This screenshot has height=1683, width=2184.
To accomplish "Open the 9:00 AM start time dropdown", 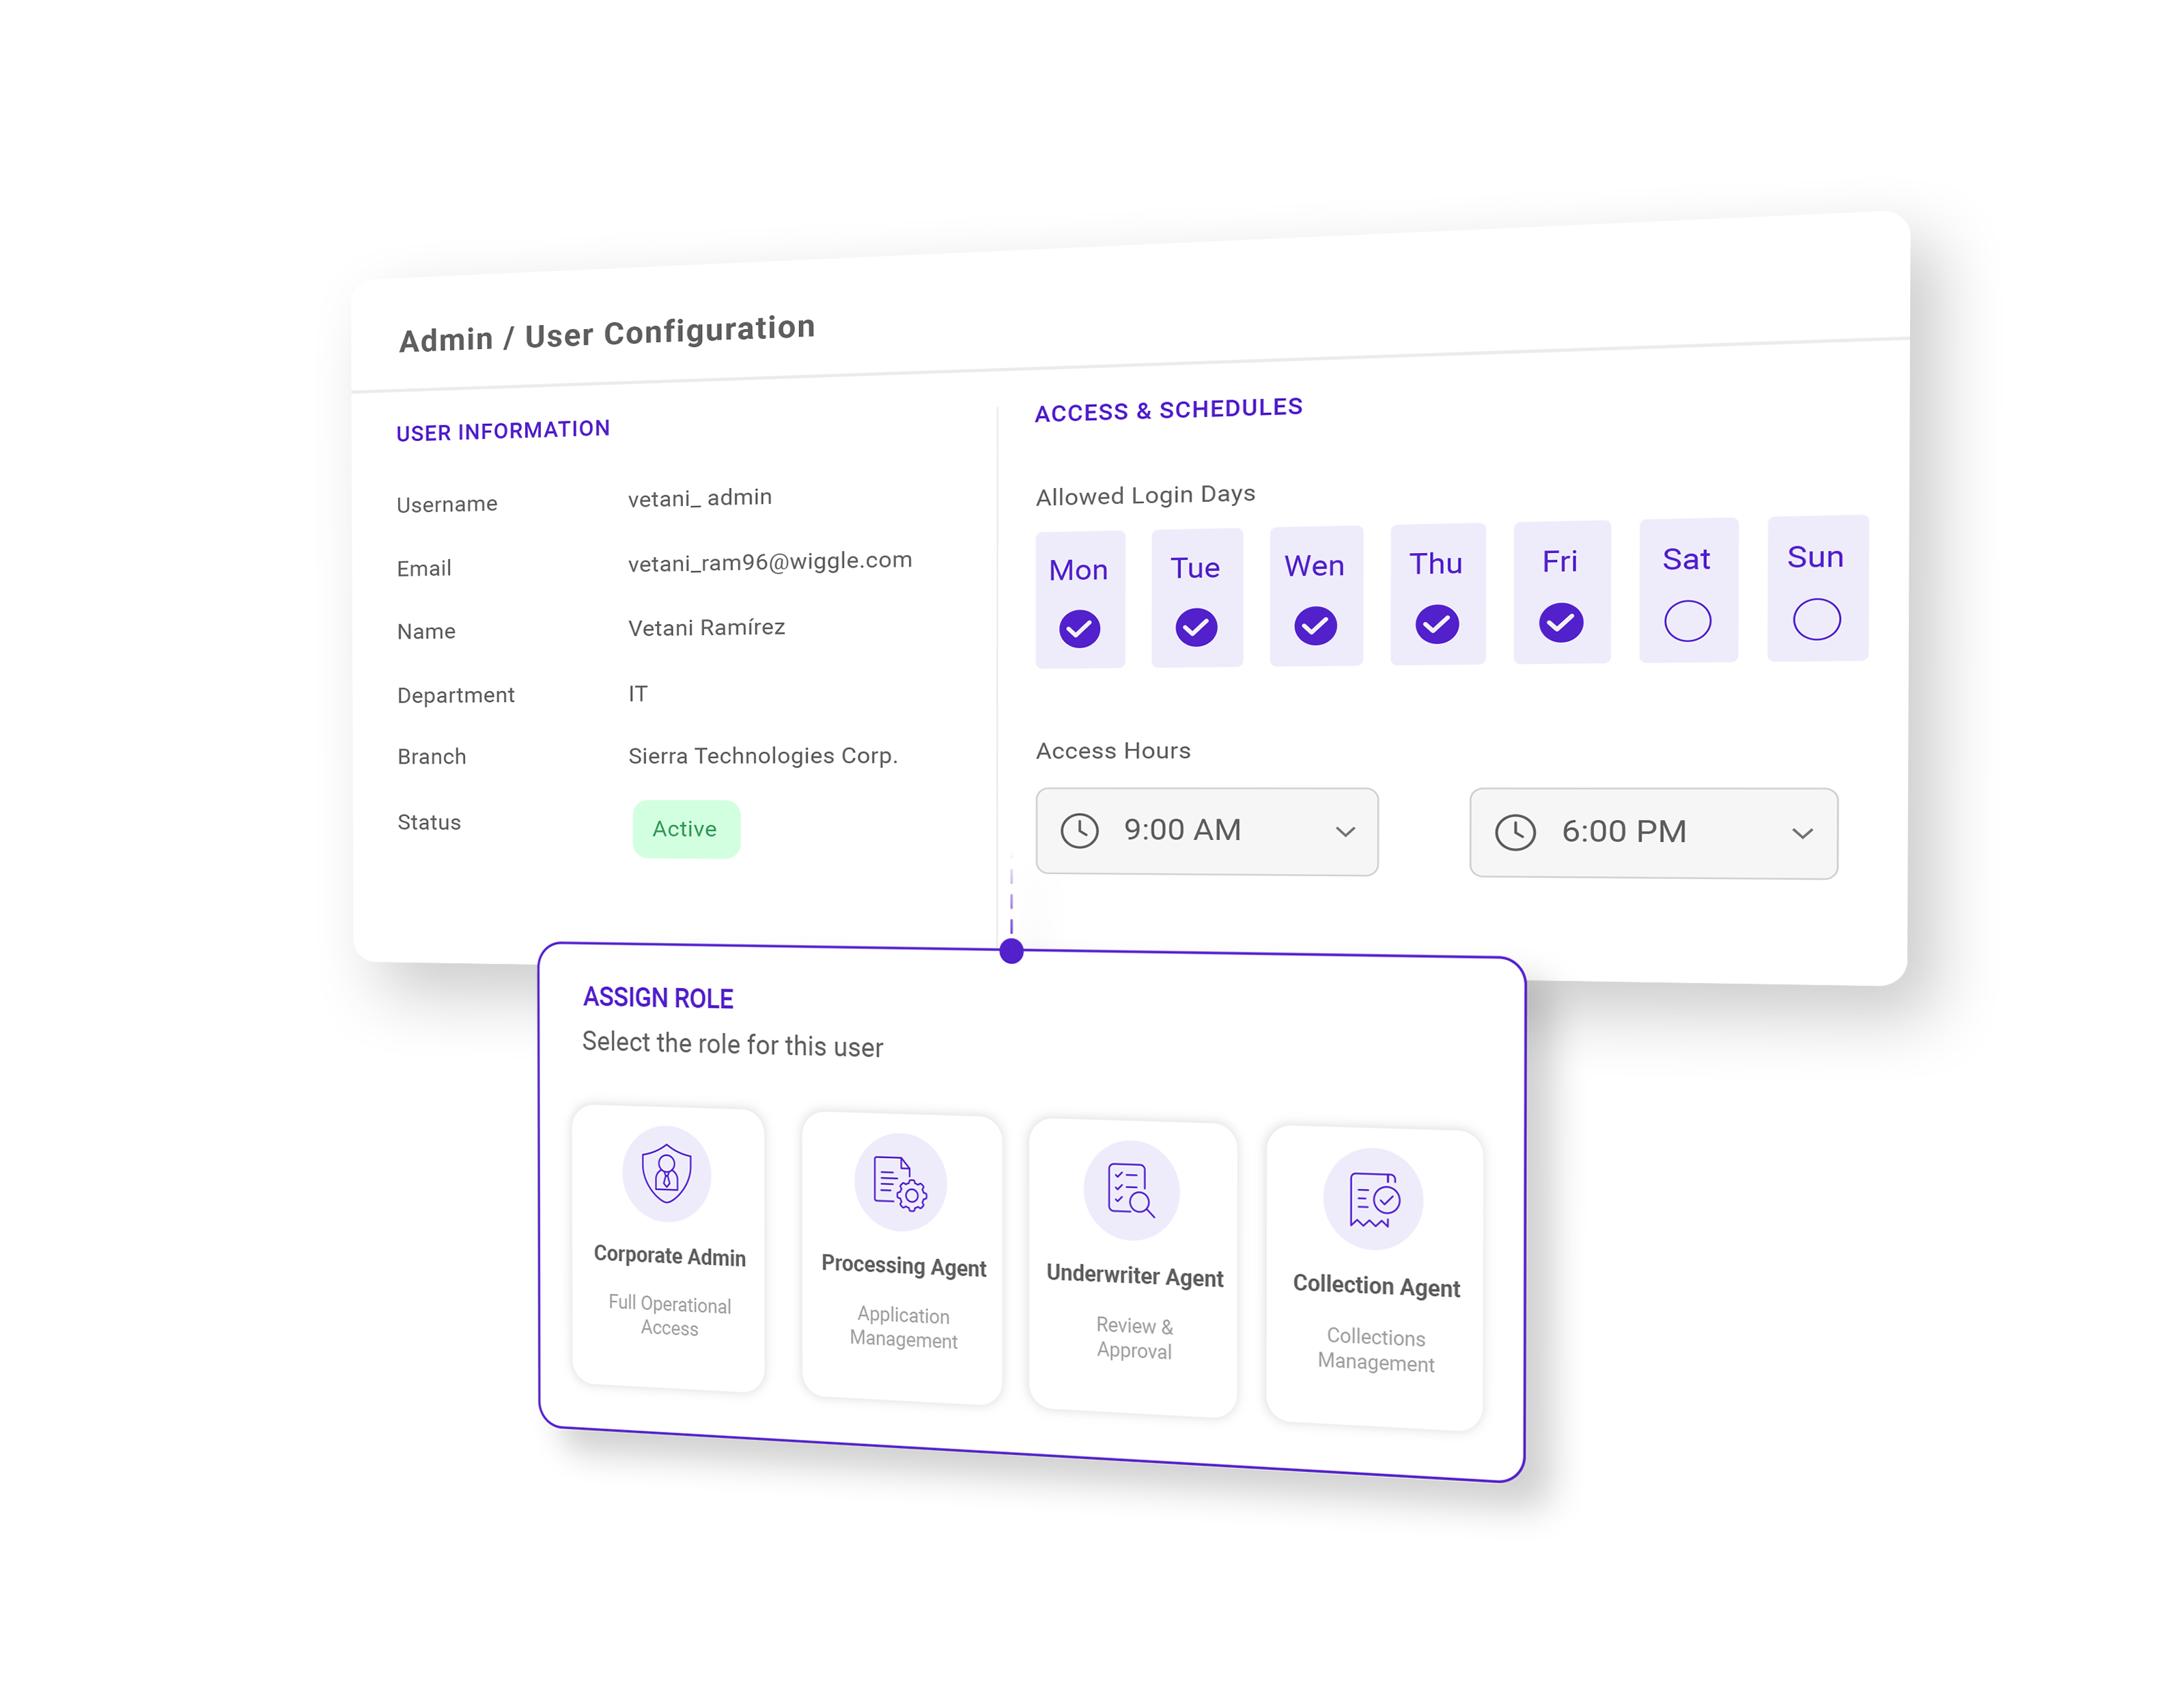I will pos(1207,831).
